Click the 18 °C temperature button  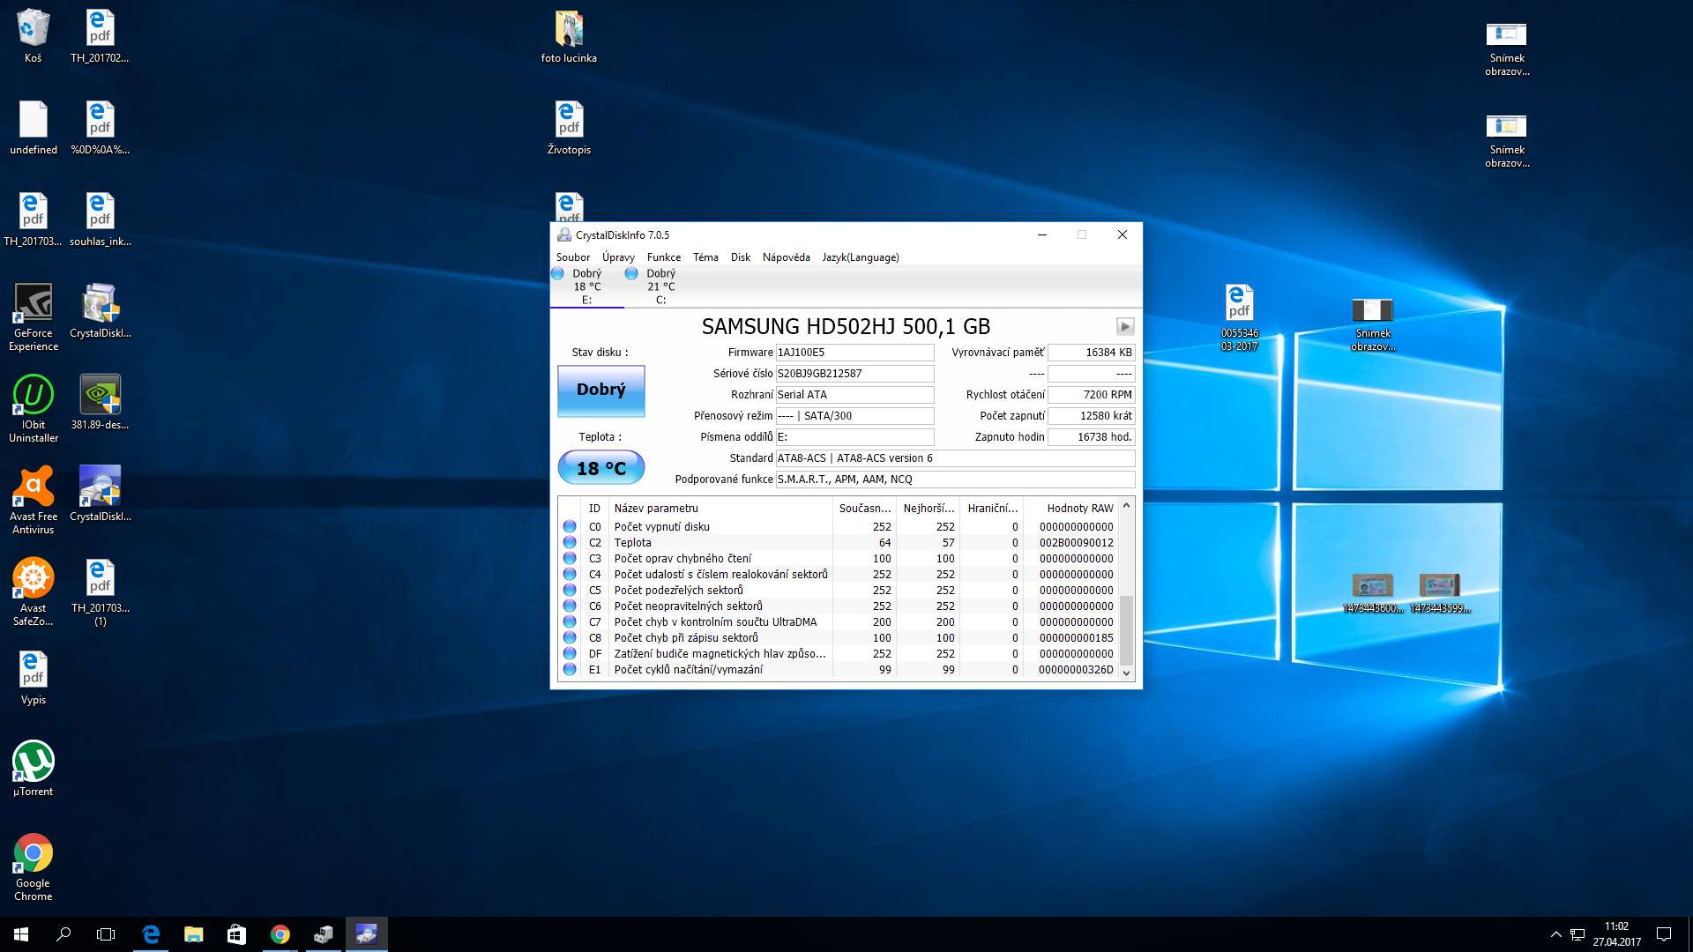601,468
